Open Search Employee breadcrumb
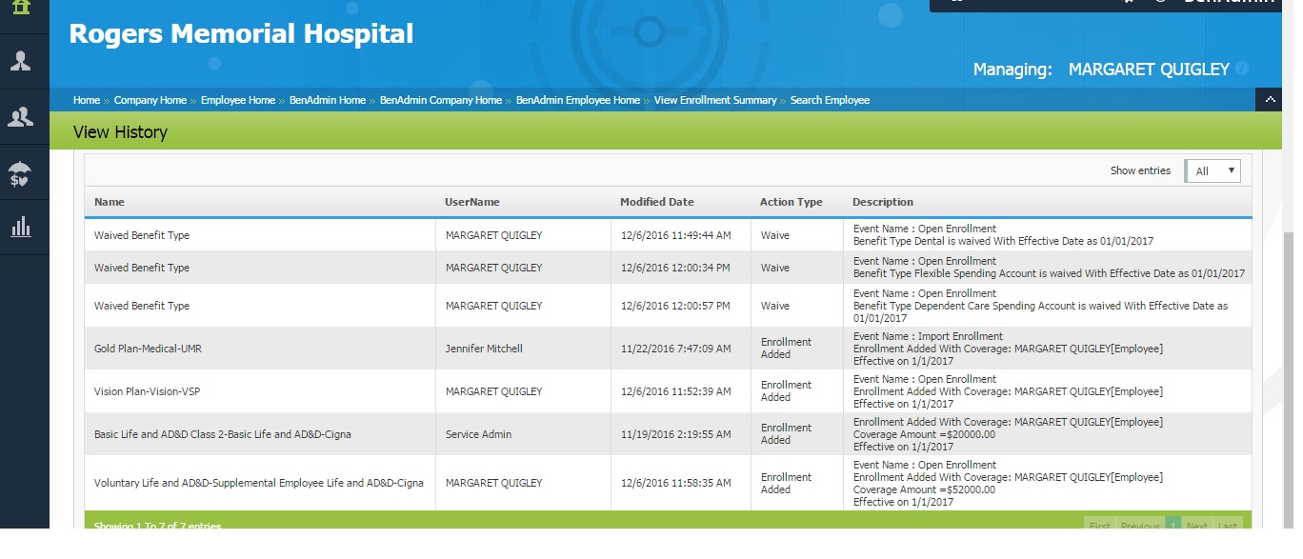Screen dimensions: 1303x559 coord(830,100)
